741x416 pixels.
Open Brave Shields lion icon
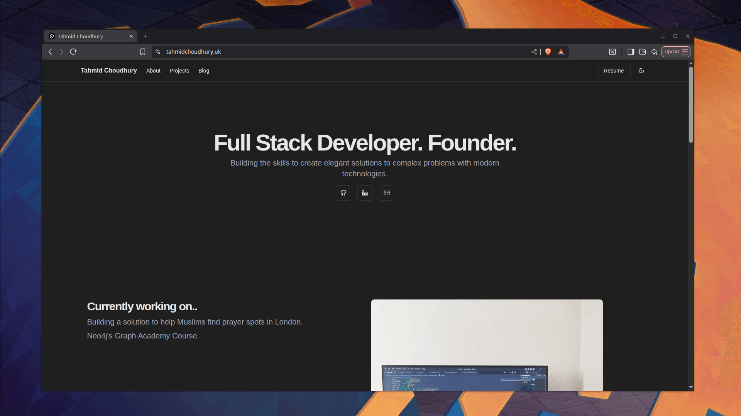[548, 51]
